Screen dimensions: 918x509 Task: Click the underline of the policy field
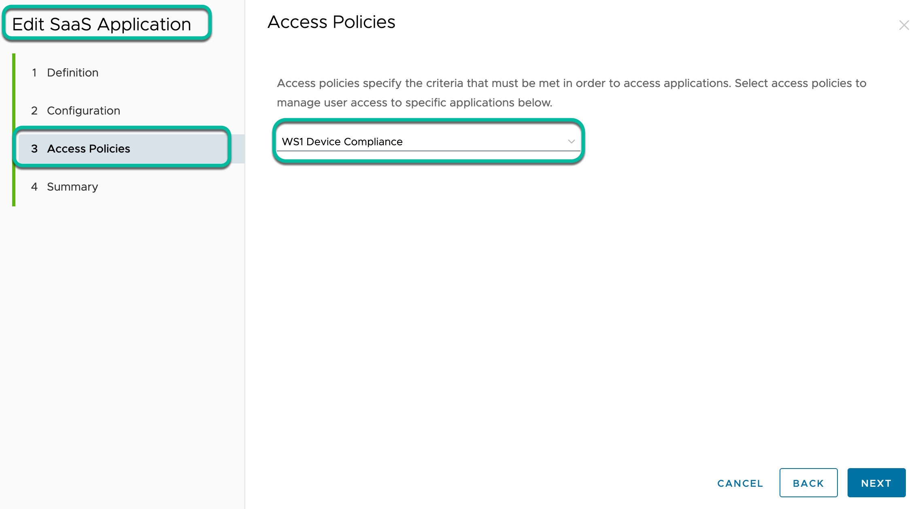click(x=428, y=151)
